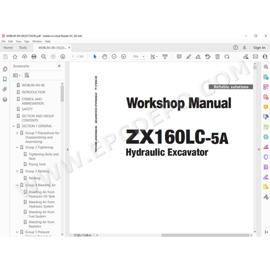Viewport: 270px width, 270px height.
Task: Collapse Group 4 Bleeding Air bookmark
Action: point(17,185)
